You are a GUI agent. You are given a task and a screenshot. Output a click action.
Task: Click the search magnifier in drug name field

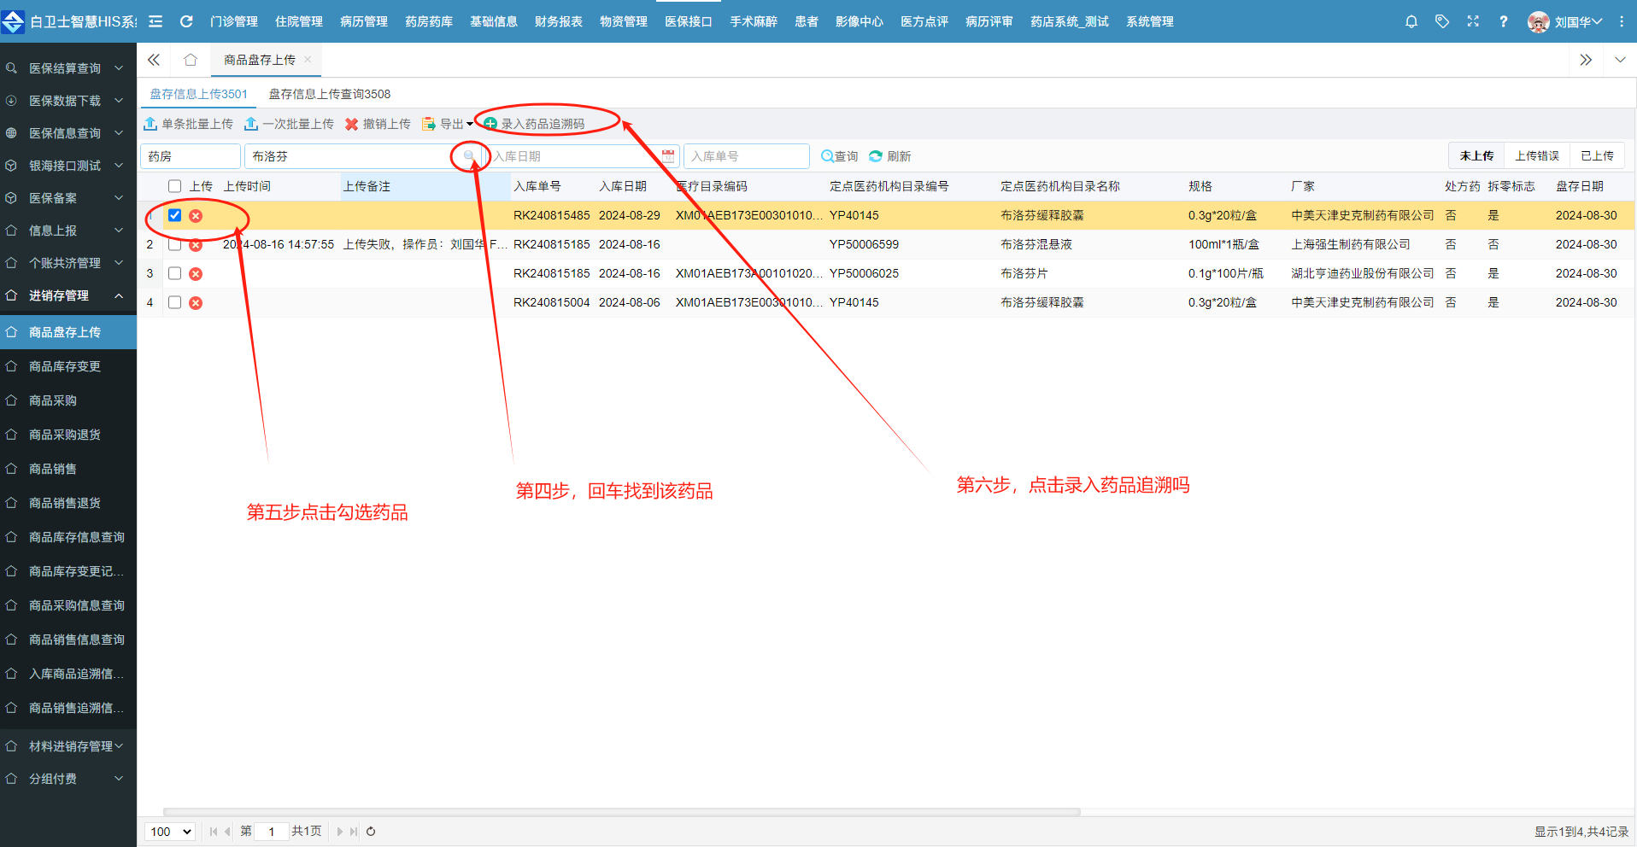coord(469,156)
